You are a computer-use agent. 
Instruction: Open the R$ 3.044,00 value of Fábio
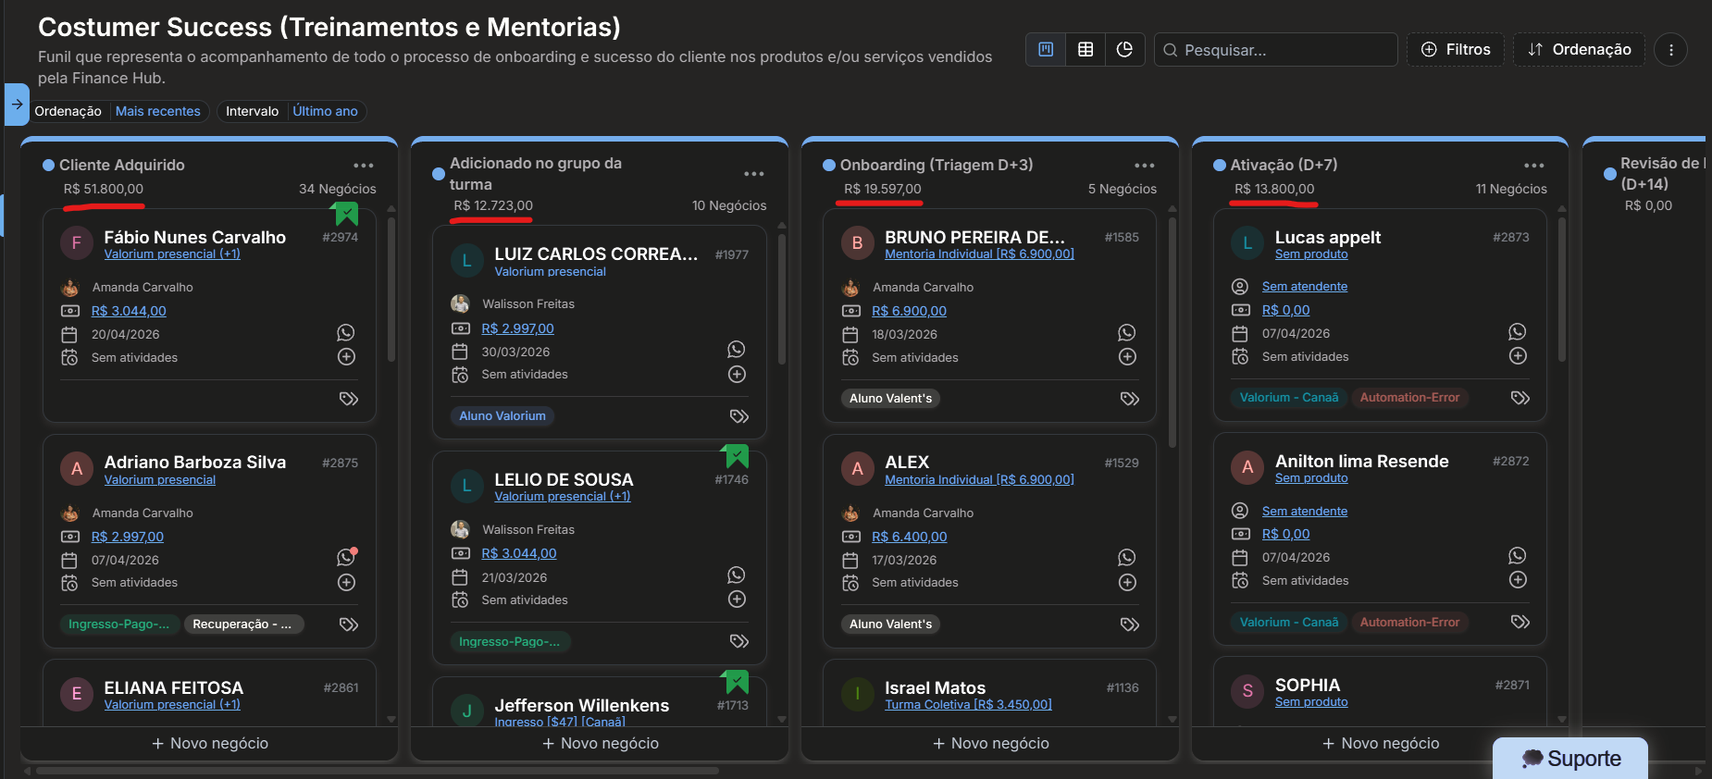click(129, 311)
